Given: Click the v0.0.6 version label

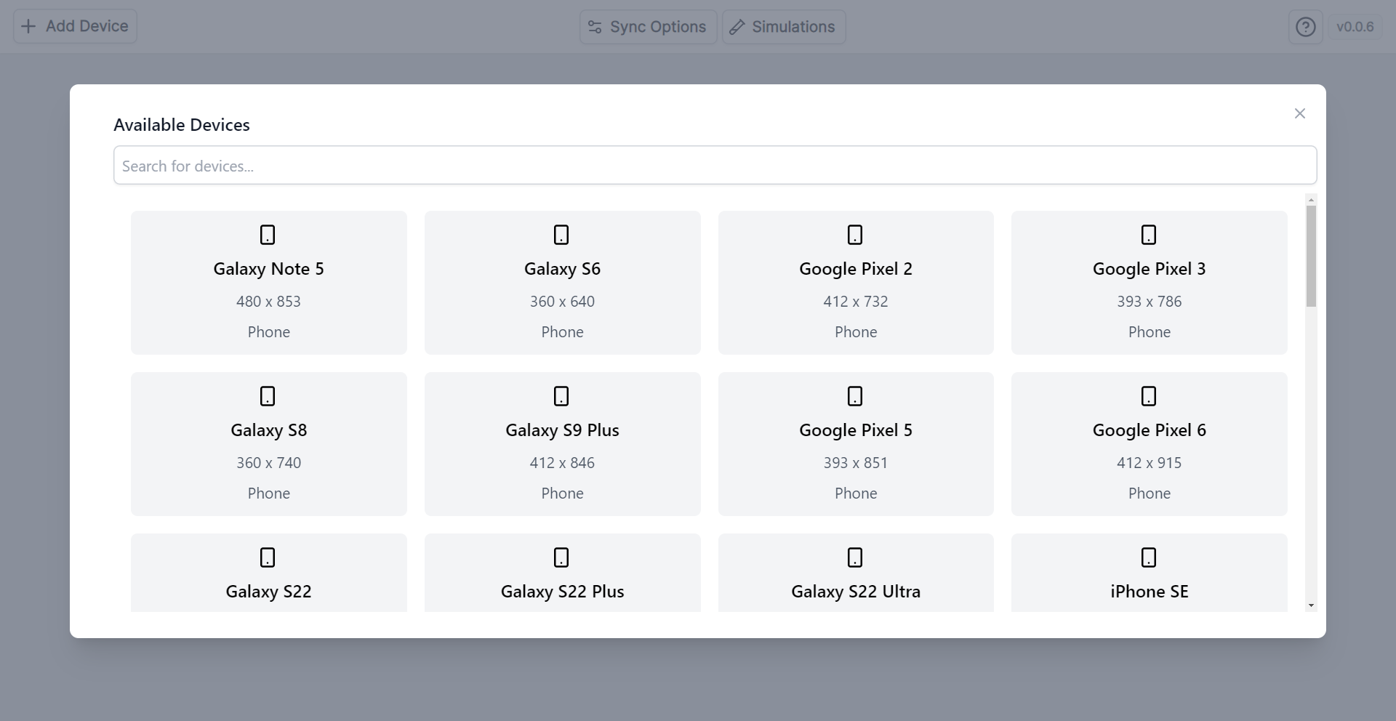Looking at the screenshot, I should click(x=1355, y=27).
